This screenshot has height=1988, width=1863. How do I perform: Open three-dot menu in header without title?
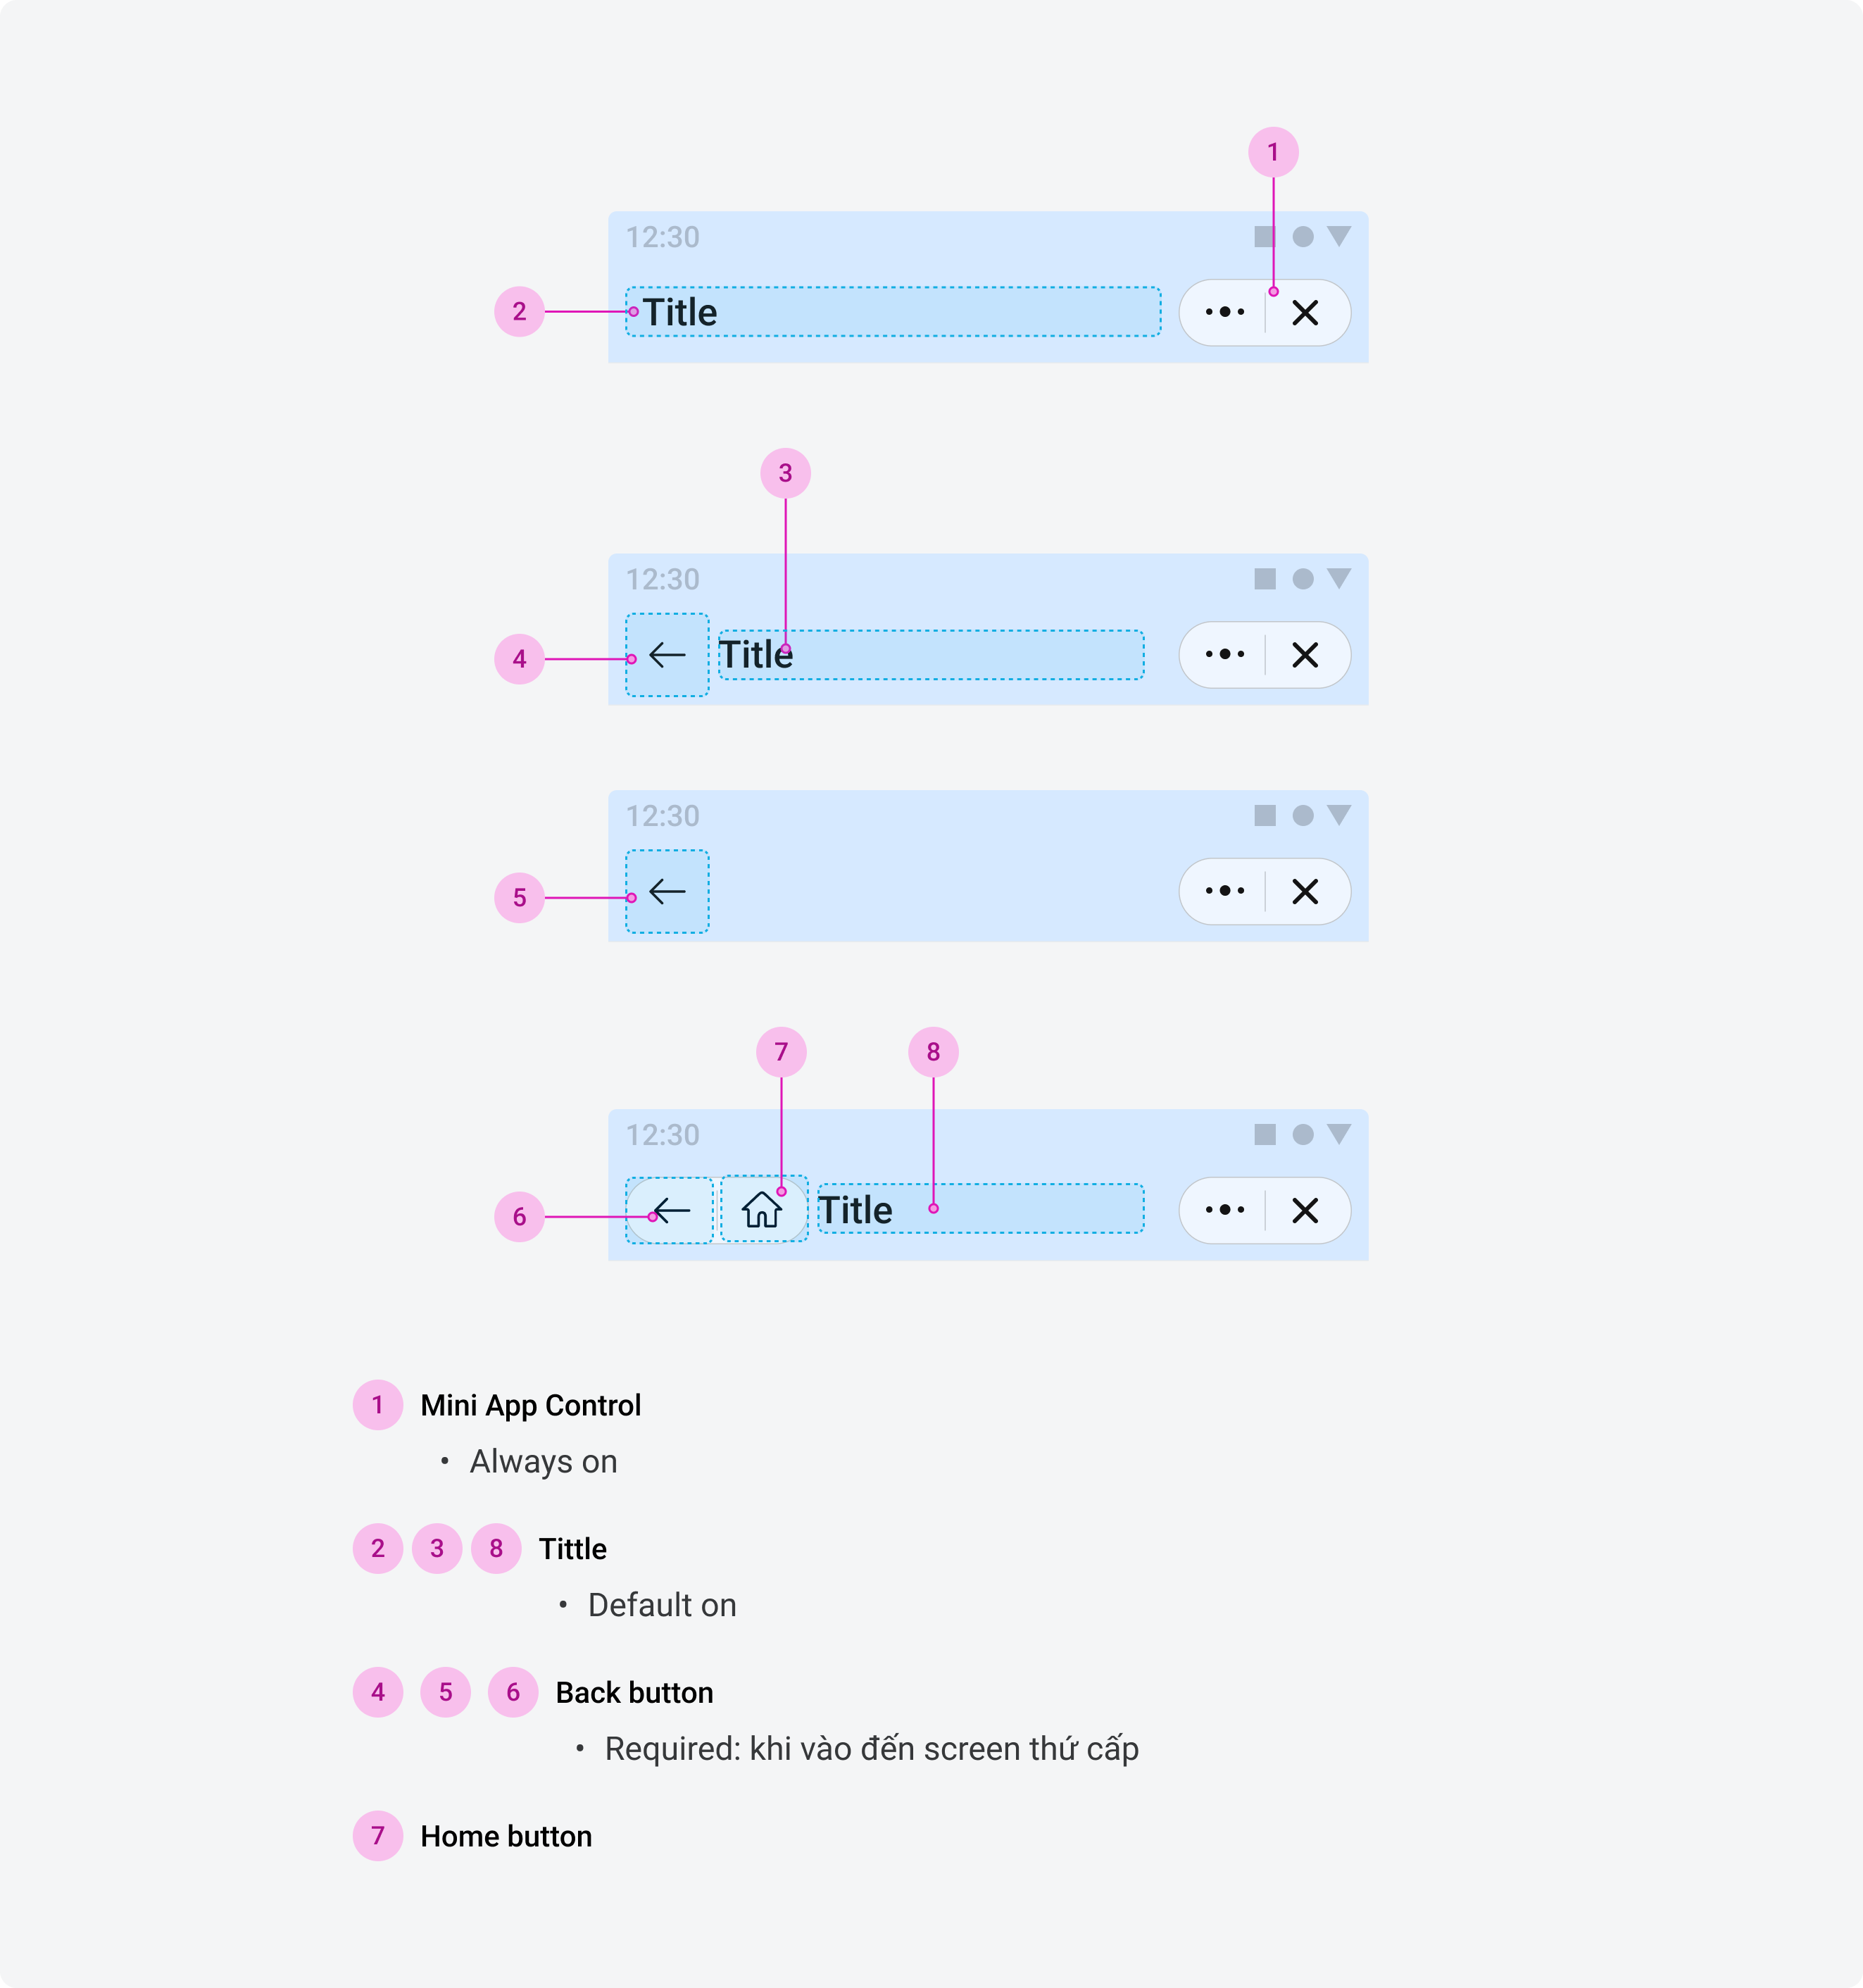(1224, 891)
